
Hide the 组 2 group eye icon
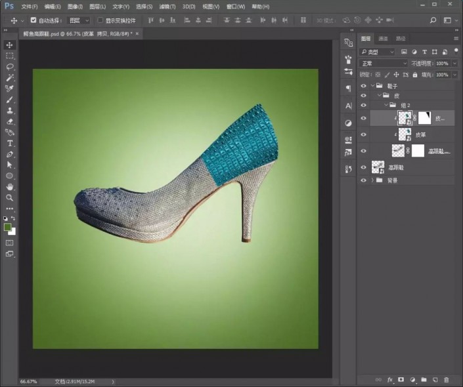[363, 106]
